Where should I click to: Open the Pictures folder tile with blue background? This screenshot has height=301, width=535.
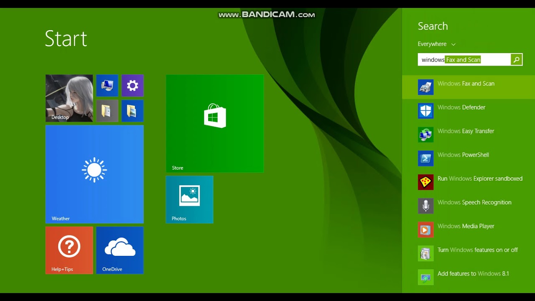click(x=132, y=111)
